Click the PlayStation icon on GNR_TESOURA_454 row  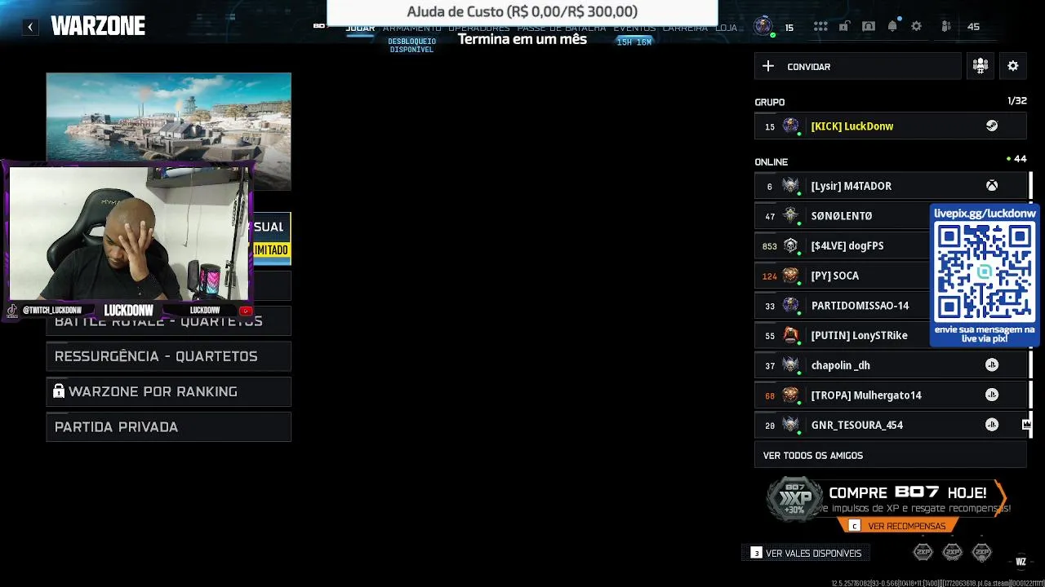coord(992,425)
